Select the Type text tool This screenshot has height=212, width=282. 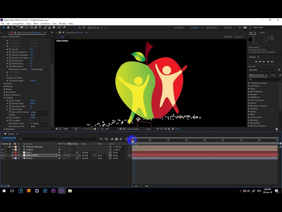40,27
